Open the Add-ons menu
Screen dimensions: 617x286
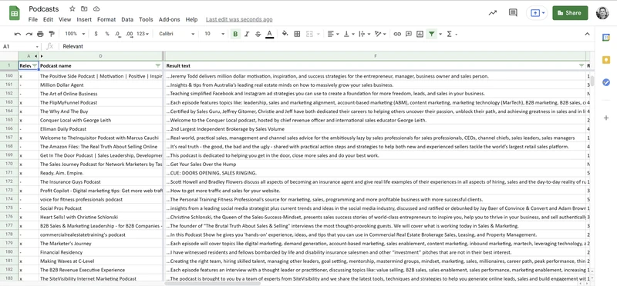pyautogui.click(x=169, y=20)
